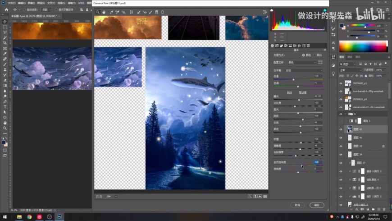
Task: Open File Explorer from the Windows taskbar
Action: pyautogui.click(x=19, y=217)
